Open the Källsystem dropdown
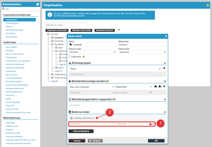 [x=92, y=124]
